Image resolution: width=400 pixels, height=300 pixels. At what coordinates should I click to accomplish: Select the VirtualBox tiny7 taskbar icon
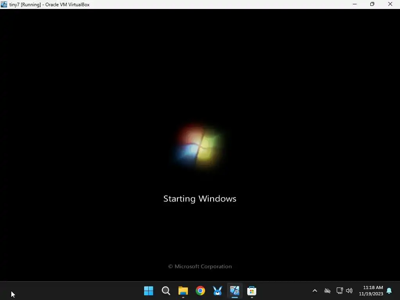click(234, 291)
